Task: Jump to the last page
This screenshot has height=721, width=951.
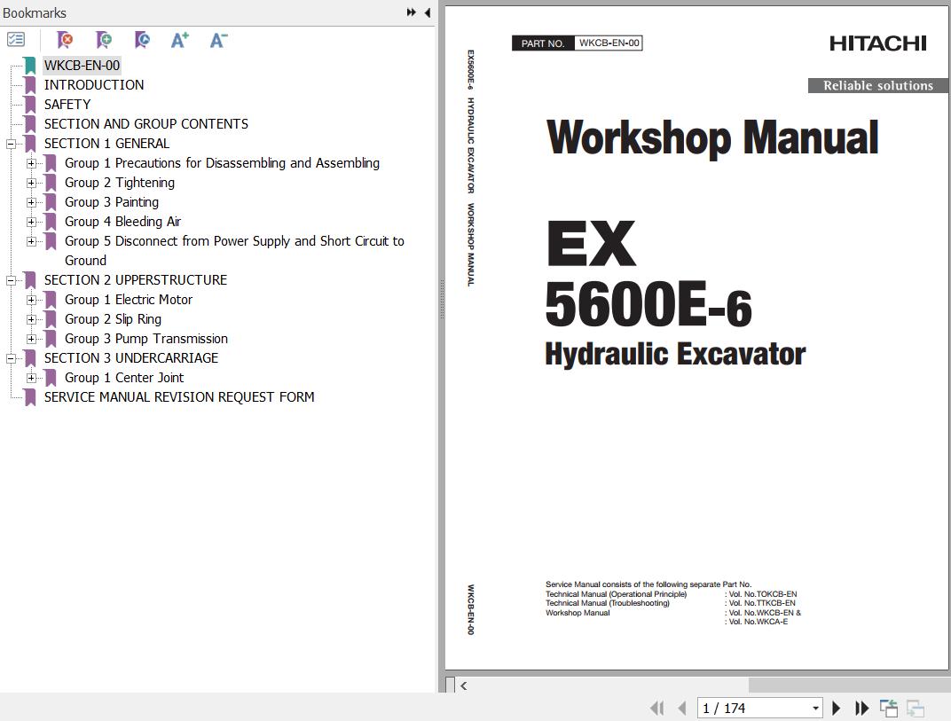Action: tap(861, 708)
